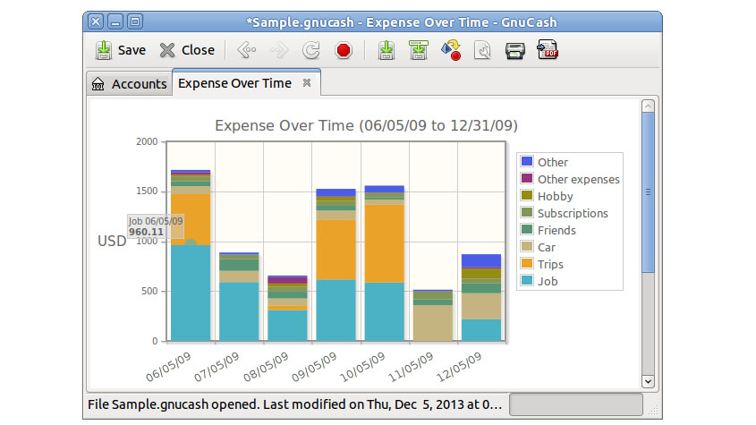The image size is (756, 425).
Task: Click the scrollbar up arrow
Action: [648, 106]
